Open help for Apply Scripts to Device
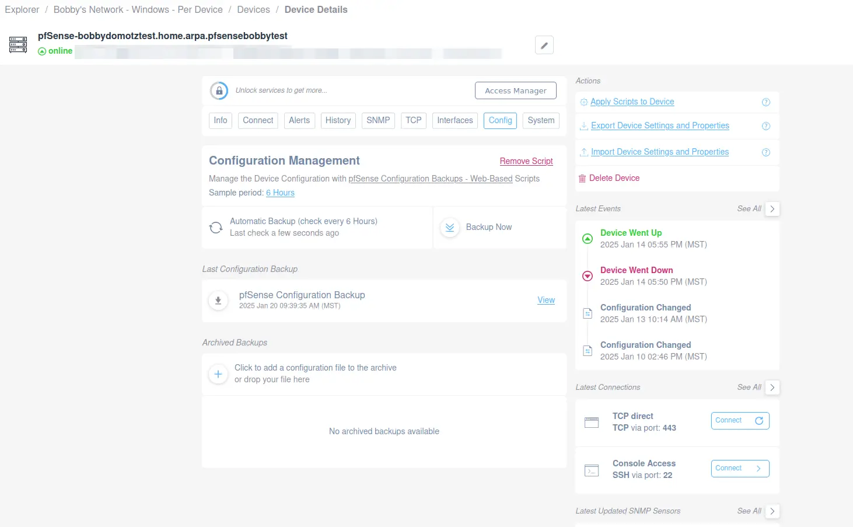The width and height of the screenshot is (853, 527). (x=766, y=102)
